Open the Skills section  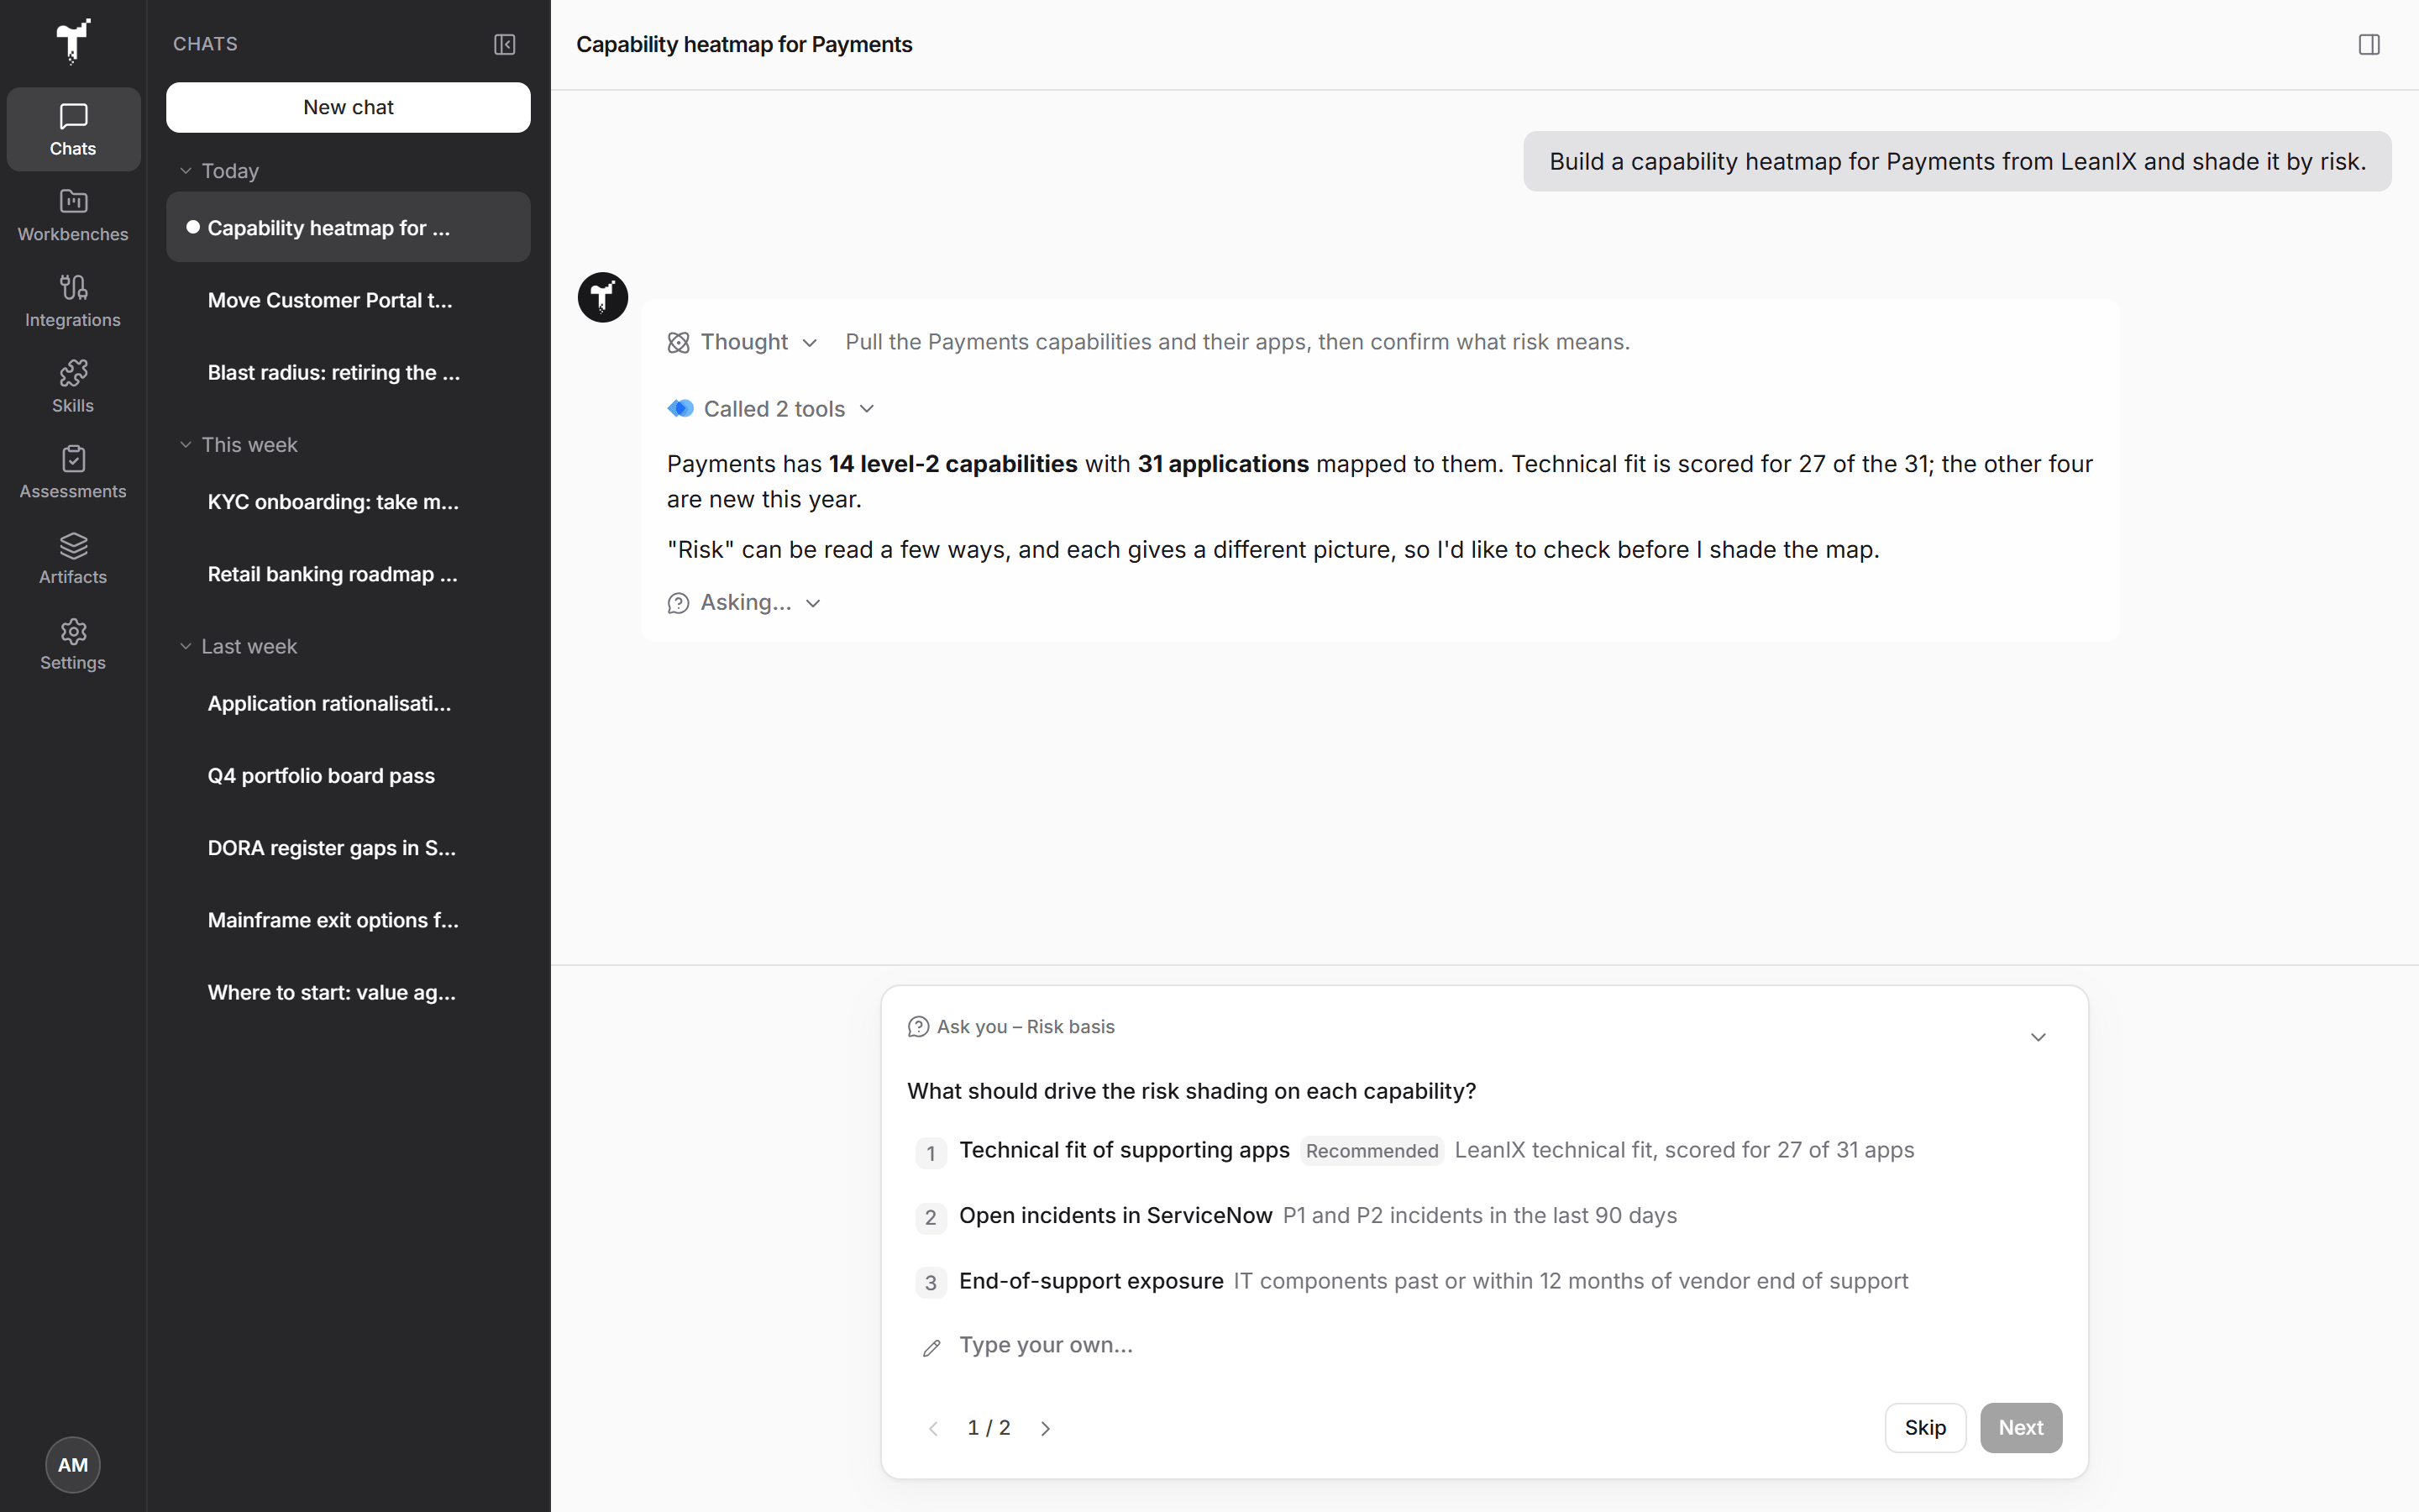coord(73,386)
